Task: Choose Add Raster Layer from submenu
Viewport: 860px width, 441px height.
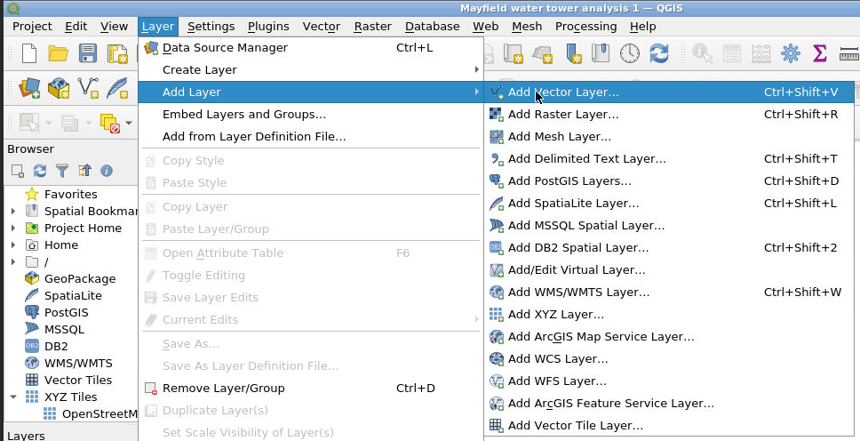Action: point(563,115)
